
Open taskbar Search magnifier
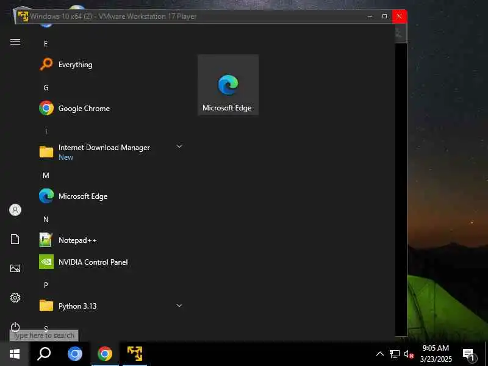click(x=44, y=354)
